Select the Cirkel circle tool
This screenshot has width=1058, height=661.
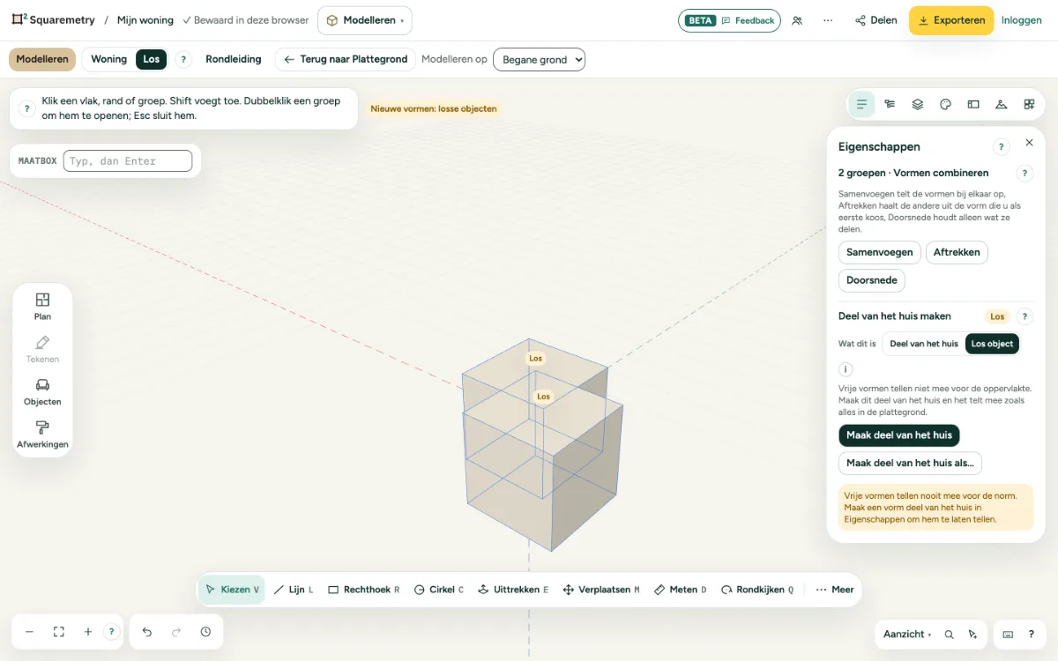point(438,590)
